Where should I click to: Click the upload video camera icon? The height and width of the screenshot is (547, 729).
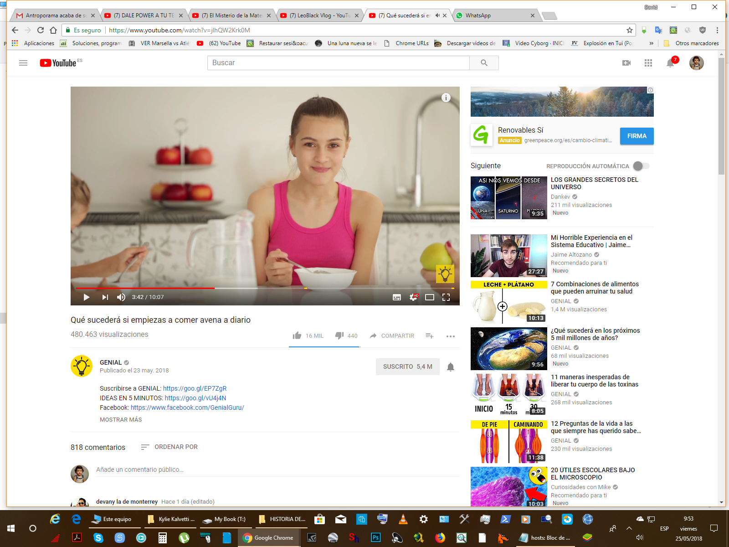626,63
